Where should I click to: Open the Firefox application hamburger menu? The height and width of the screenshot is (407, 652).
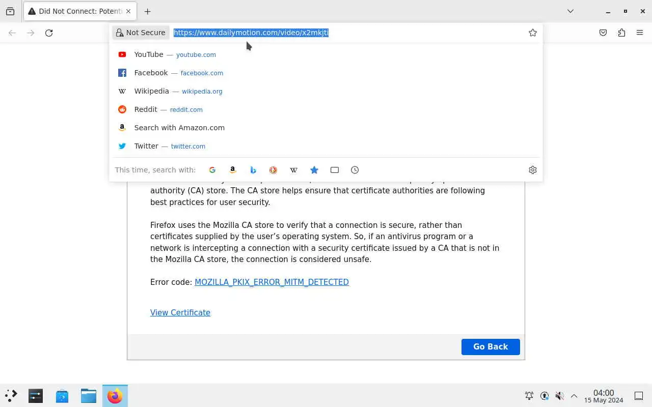click(x=640, y=33)
